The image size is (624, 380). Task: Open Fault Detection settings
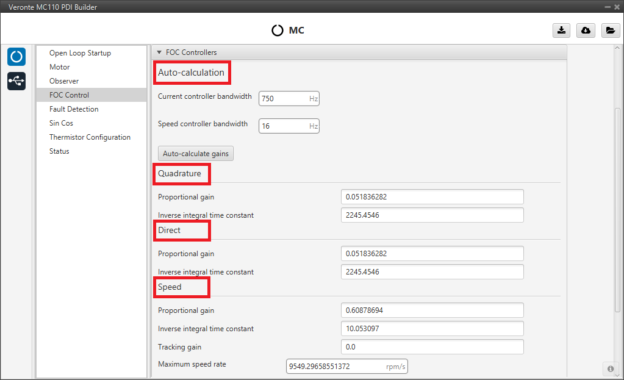pyautogui.click(x=74, y=109)
